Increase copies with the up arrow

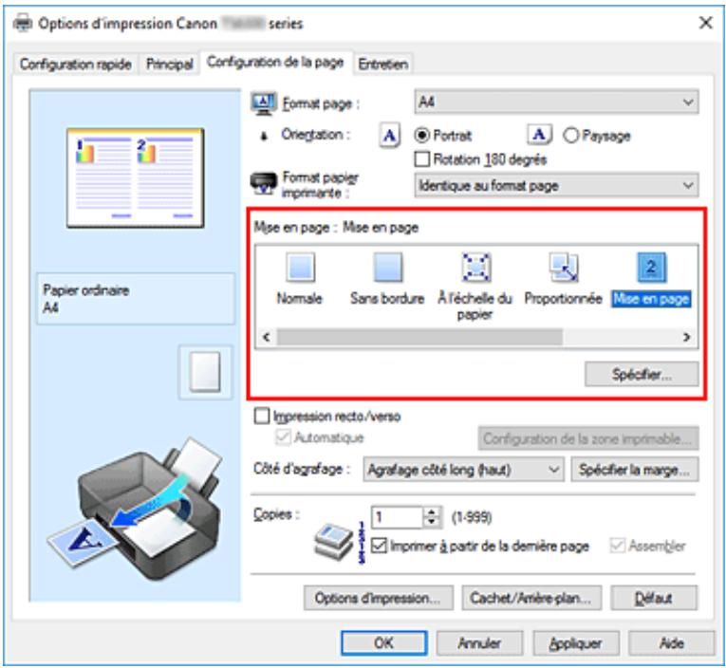tap(432, 512)
